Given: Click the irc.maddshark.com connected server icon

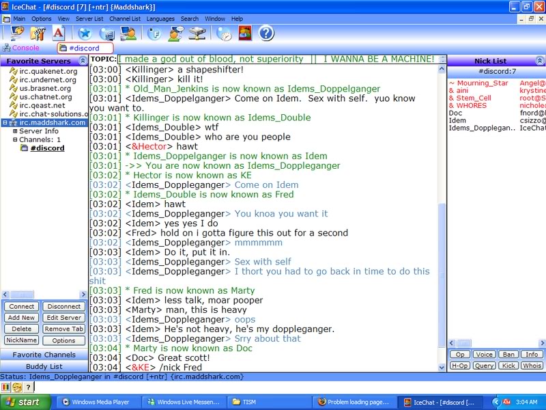Looking at the screenshot, I should pos(13,123).
